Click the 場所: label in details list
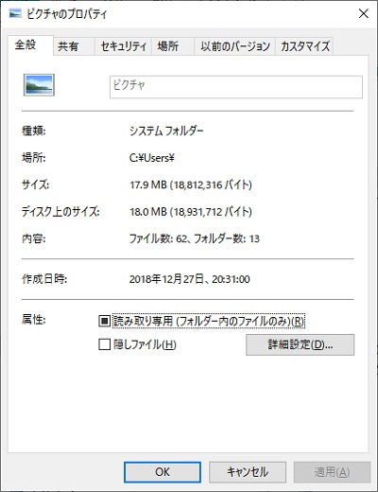 34,158
